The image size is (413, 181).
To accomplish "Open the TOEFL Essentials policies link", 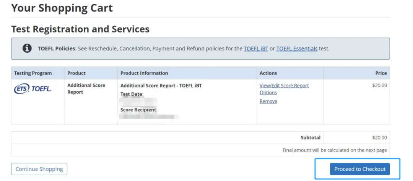I will click(x=297, y=48).
